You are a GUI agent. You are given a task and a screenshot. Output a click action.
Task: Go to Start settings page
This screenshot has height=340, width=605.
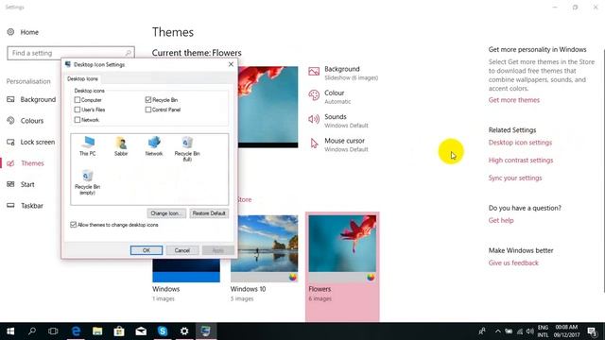click(27, 184)
